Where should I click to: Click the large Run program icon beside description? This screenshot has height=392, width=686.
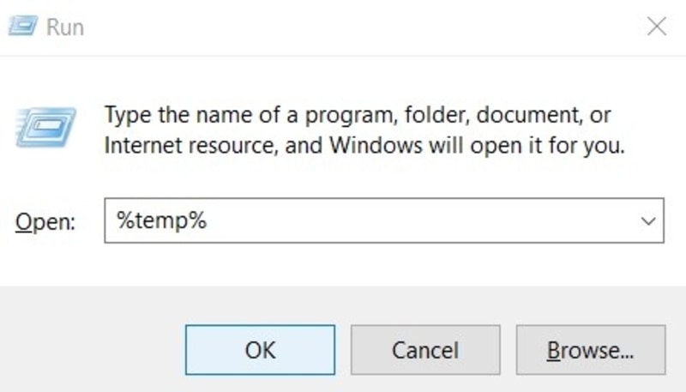click(45, 126)
